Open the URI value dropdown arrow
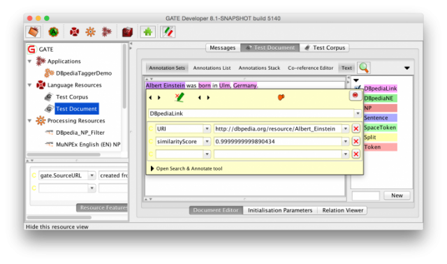The height and width of the screenshot is (264, 447). tap(346, 129)
